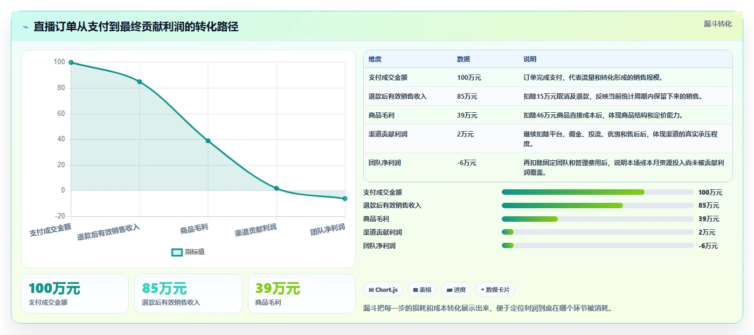The height and width of the screenshot is (335, 754).
Task: Click the 39万元 value beside the progress bar
Action: 709,219
